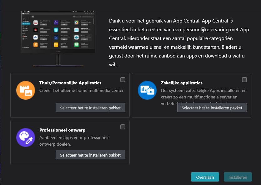Enable the Zakelijke applicaties checkbox
This screenshot has height=185, width=261.
[244, 80]
